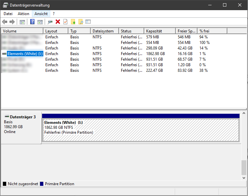
Task: Click the folder with green arrow icon
Action: click(x=73, y=22)
